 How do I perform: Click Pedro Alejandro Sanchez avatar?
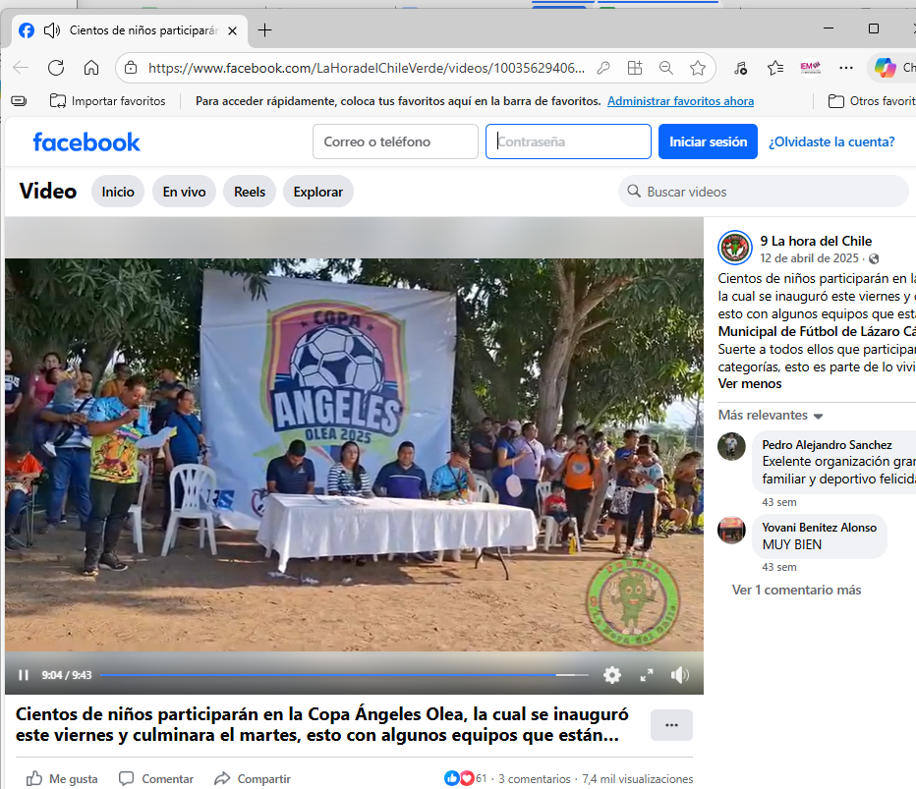click(x=731, y=447)
